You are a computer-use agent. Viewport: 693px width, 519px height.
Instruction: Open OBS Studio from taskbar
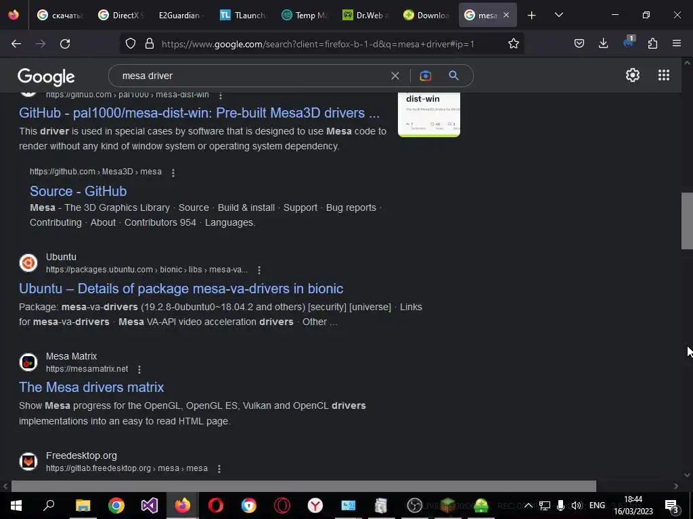tap(414, 505)
